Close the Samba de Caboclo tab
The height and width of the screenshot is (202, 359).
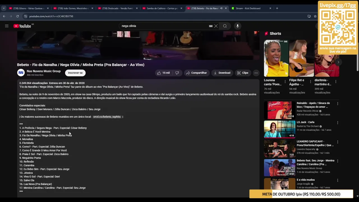[181, 8]
